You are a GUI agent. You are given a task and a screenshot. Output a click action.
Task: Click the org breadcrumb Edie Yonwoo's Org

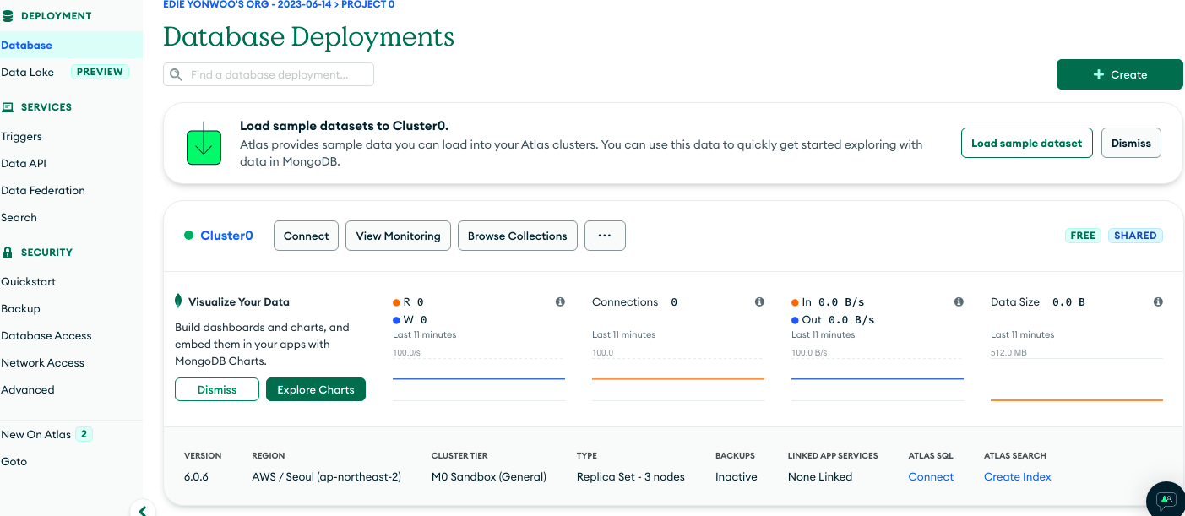[x=248, y=4]
